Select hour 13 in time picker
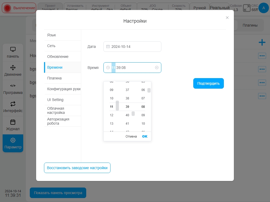 tap(112, 124)
